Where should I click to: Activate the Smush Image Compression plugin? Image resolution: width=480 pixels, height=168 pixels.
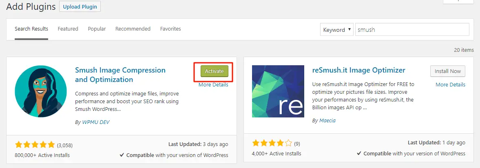point(214,71)
